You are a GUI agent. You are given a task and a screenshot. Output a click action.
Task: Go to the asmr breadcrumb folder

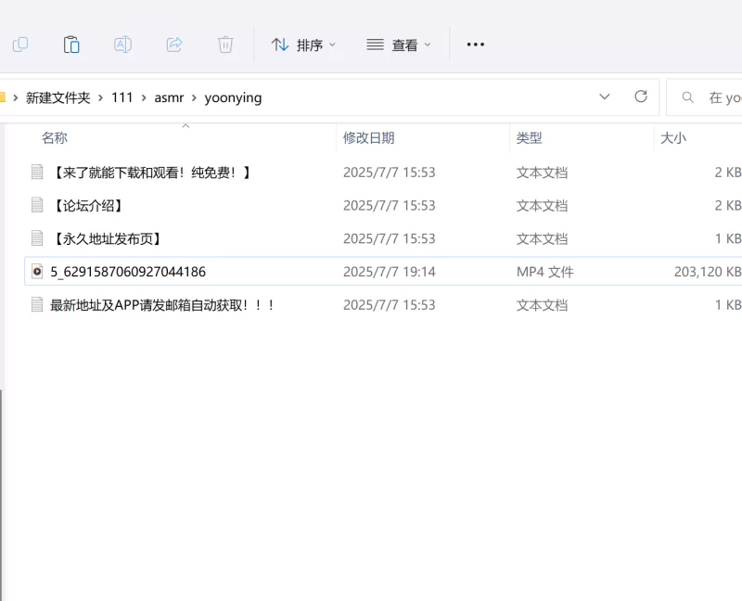[169, 97]
